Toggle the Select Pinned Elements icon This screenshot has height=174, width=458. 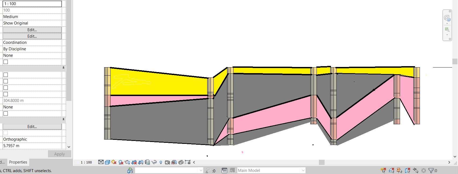coord(399,170)
